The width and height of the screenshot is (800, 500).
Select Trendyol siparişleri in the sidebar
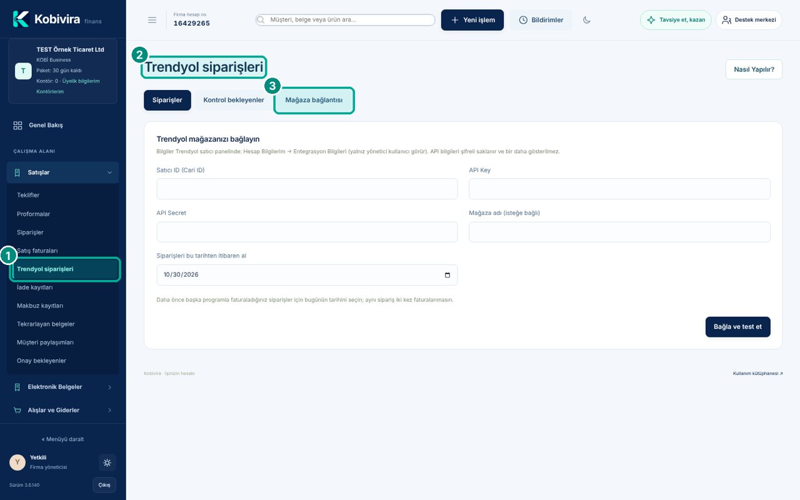(x=65, y=269)
